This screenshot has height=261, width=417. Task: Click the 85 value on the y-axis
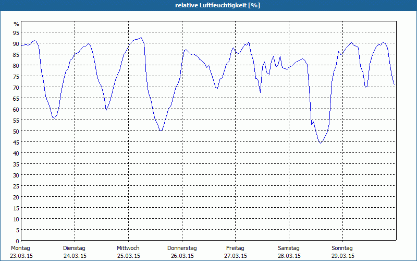click(x=16, y=55)
